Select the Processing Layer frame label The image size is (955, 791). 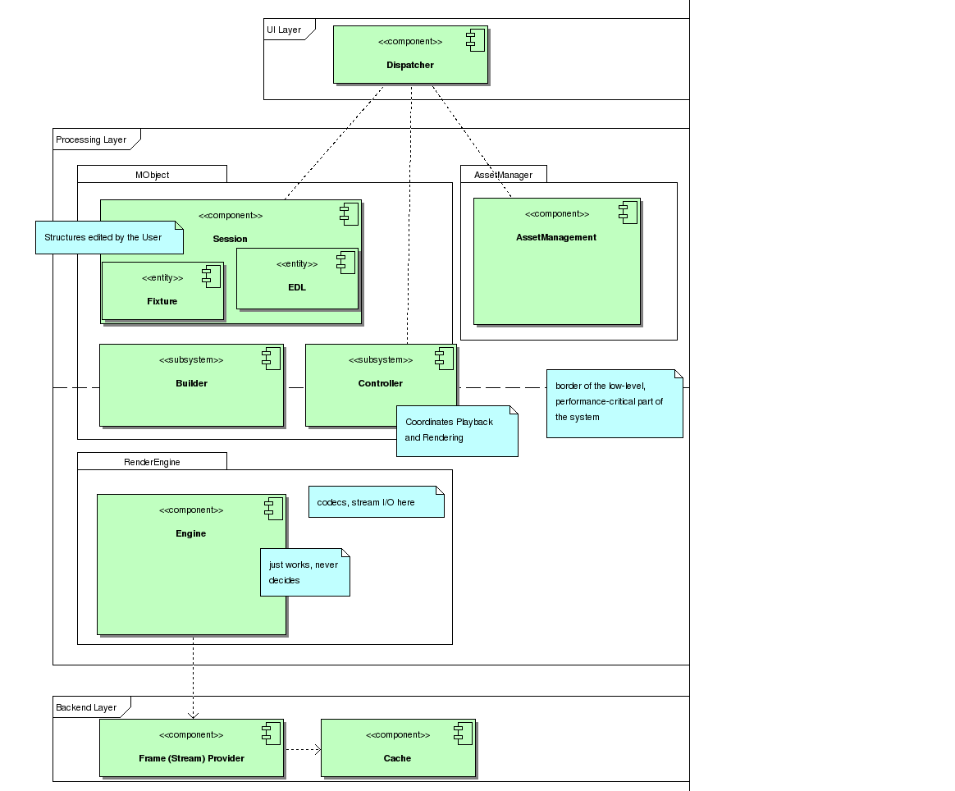(x=91, y=139)
